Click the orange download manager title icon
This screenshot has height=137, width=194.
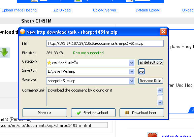pyautogui.click(x=23, y=32)
